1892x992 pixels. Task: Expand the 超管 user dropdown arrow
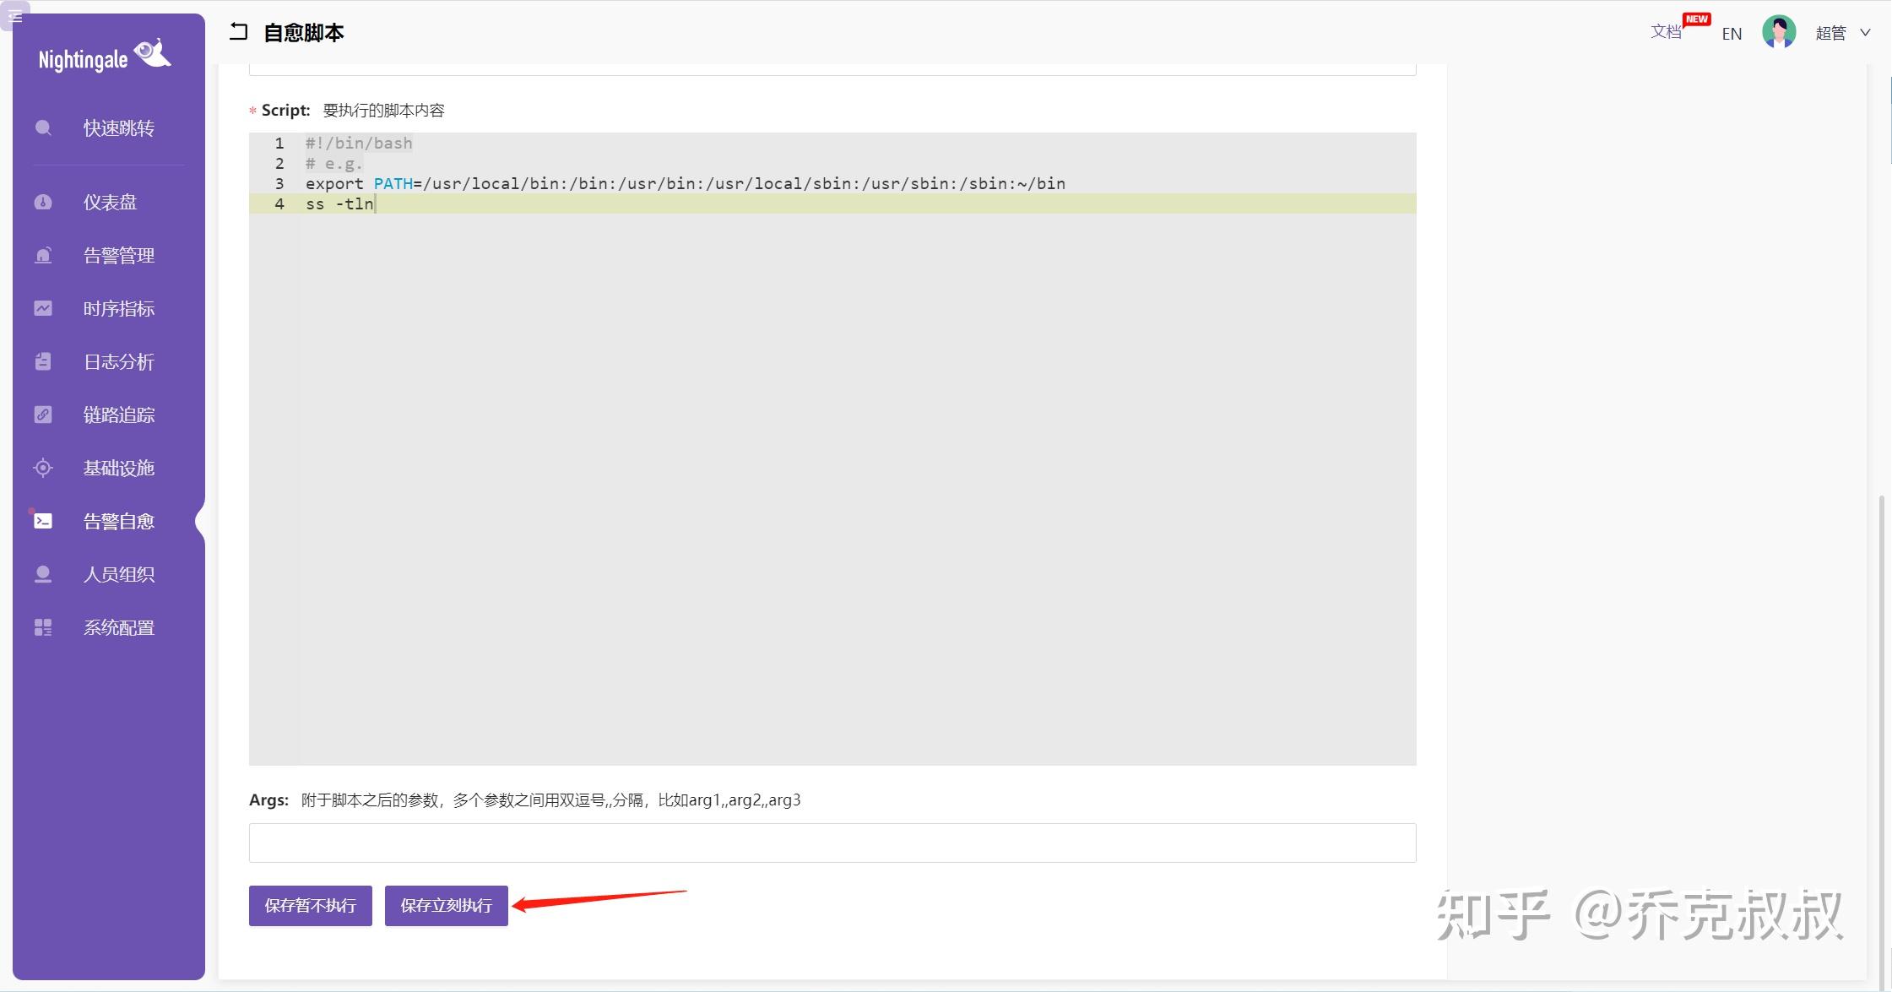[1866, 33]
